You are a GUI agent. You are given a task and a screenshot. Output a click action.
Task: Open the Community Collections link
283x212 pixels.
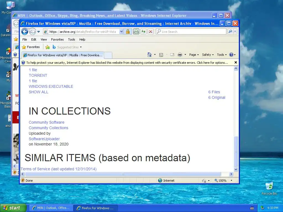tap(48, 128)
